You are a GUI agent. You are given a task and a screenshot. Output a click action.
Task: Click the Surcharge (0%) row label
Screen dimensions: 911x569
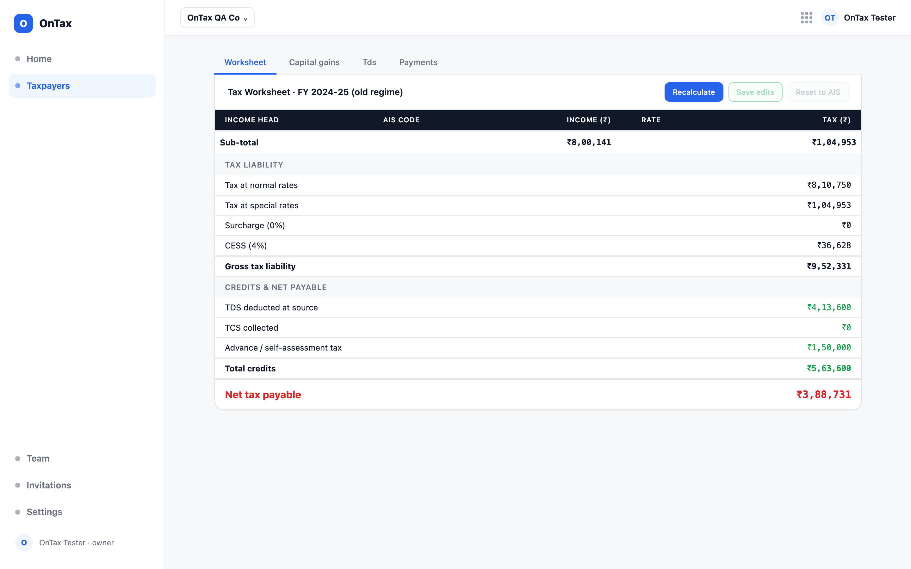point(255,225)
